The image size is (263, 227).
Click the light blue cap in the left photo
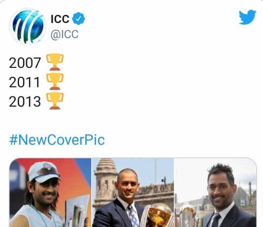[x=44, y=172]
